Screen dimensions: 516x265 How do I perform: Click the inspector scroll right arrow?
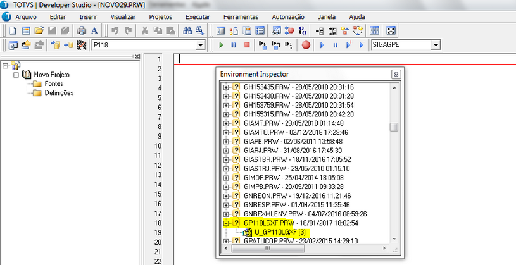pos(384,249)
